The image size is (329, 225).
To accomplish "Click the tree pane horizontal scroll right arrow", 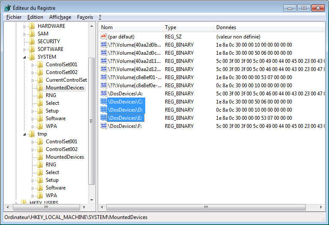I will pos(84,207).
